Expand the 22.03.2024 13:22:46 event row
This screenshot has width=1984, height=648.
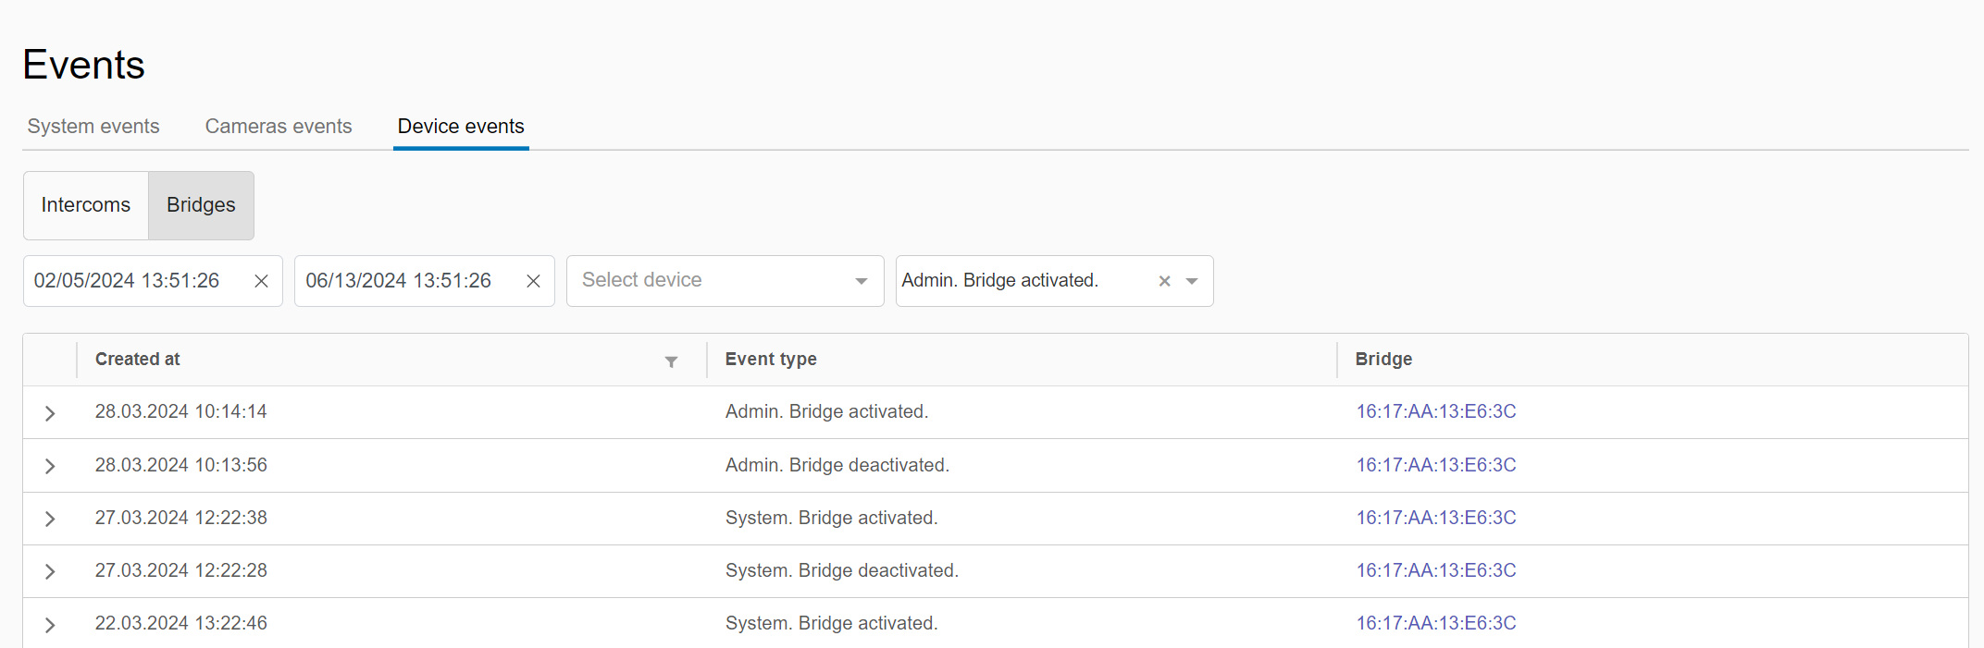click(50, 625)
